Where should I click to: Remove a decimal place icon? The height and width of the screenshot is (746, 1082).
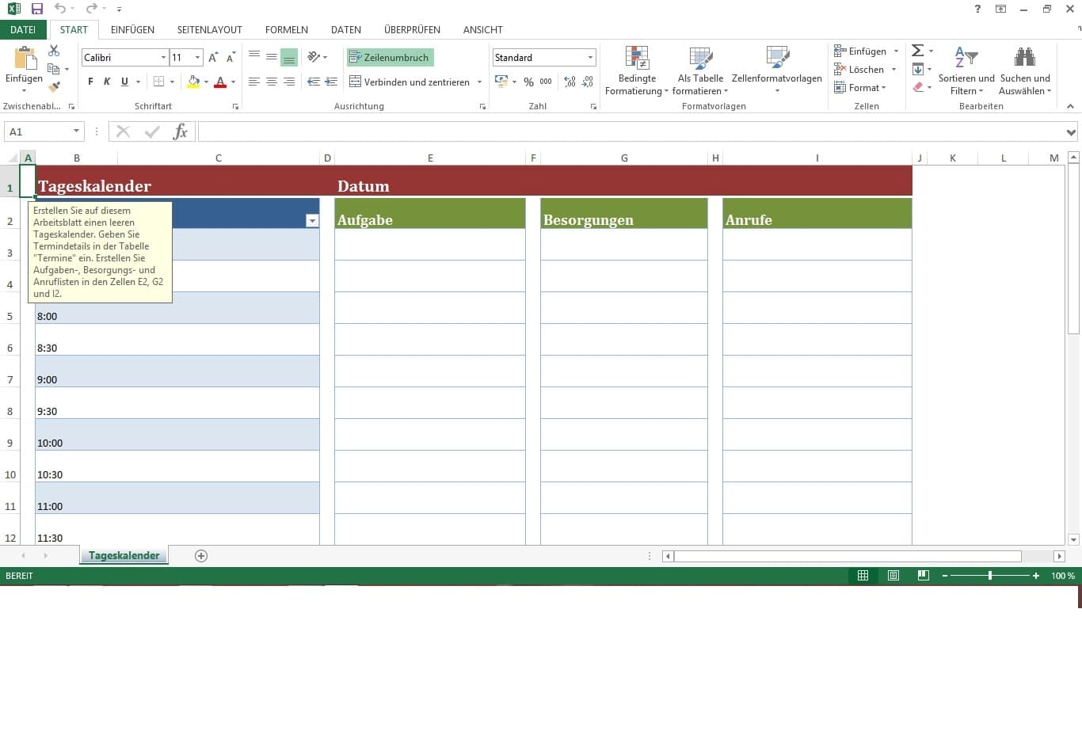click(587, 82)
